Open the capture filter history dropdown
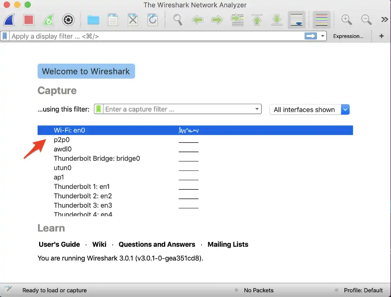Screen dimensions: 391x297 pos(257,109)
